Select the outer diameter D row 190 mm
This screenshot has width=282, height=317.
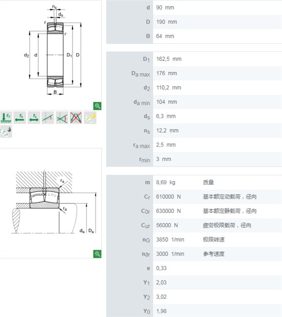tap(194, 22)
